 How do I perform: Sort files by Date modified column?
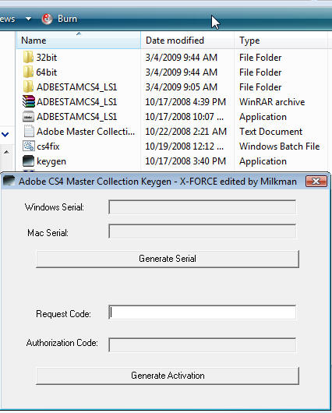(187, 40)
